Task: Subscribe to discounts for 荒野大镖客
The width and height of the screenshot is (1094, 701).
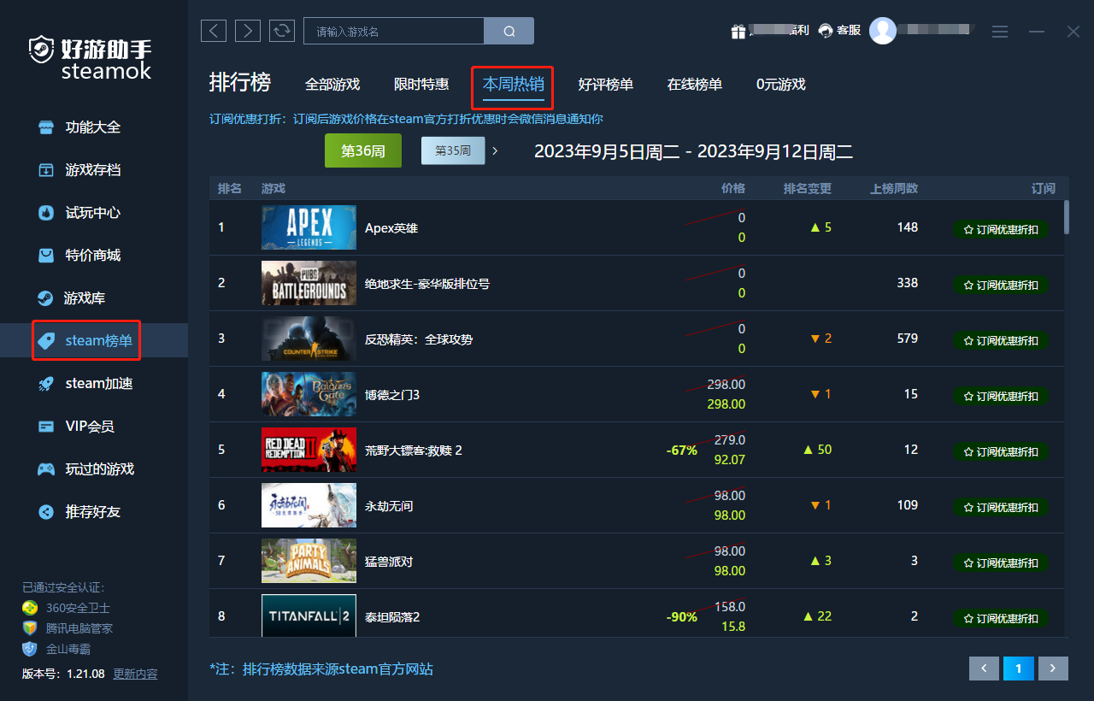Action: tap(1001, 451)
